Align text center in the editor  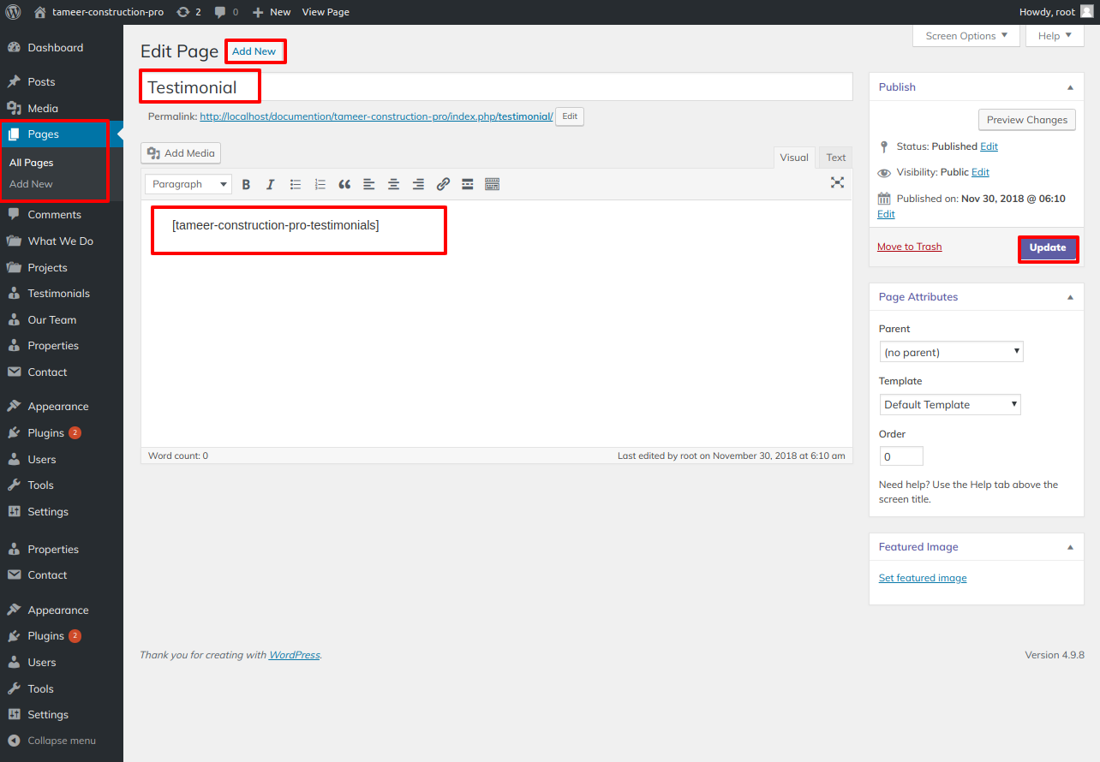(x=394, y=184)
